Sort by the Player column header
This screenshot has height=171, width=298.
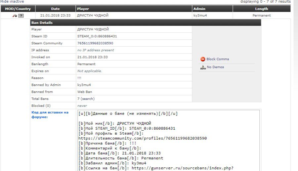coord(83,9)
